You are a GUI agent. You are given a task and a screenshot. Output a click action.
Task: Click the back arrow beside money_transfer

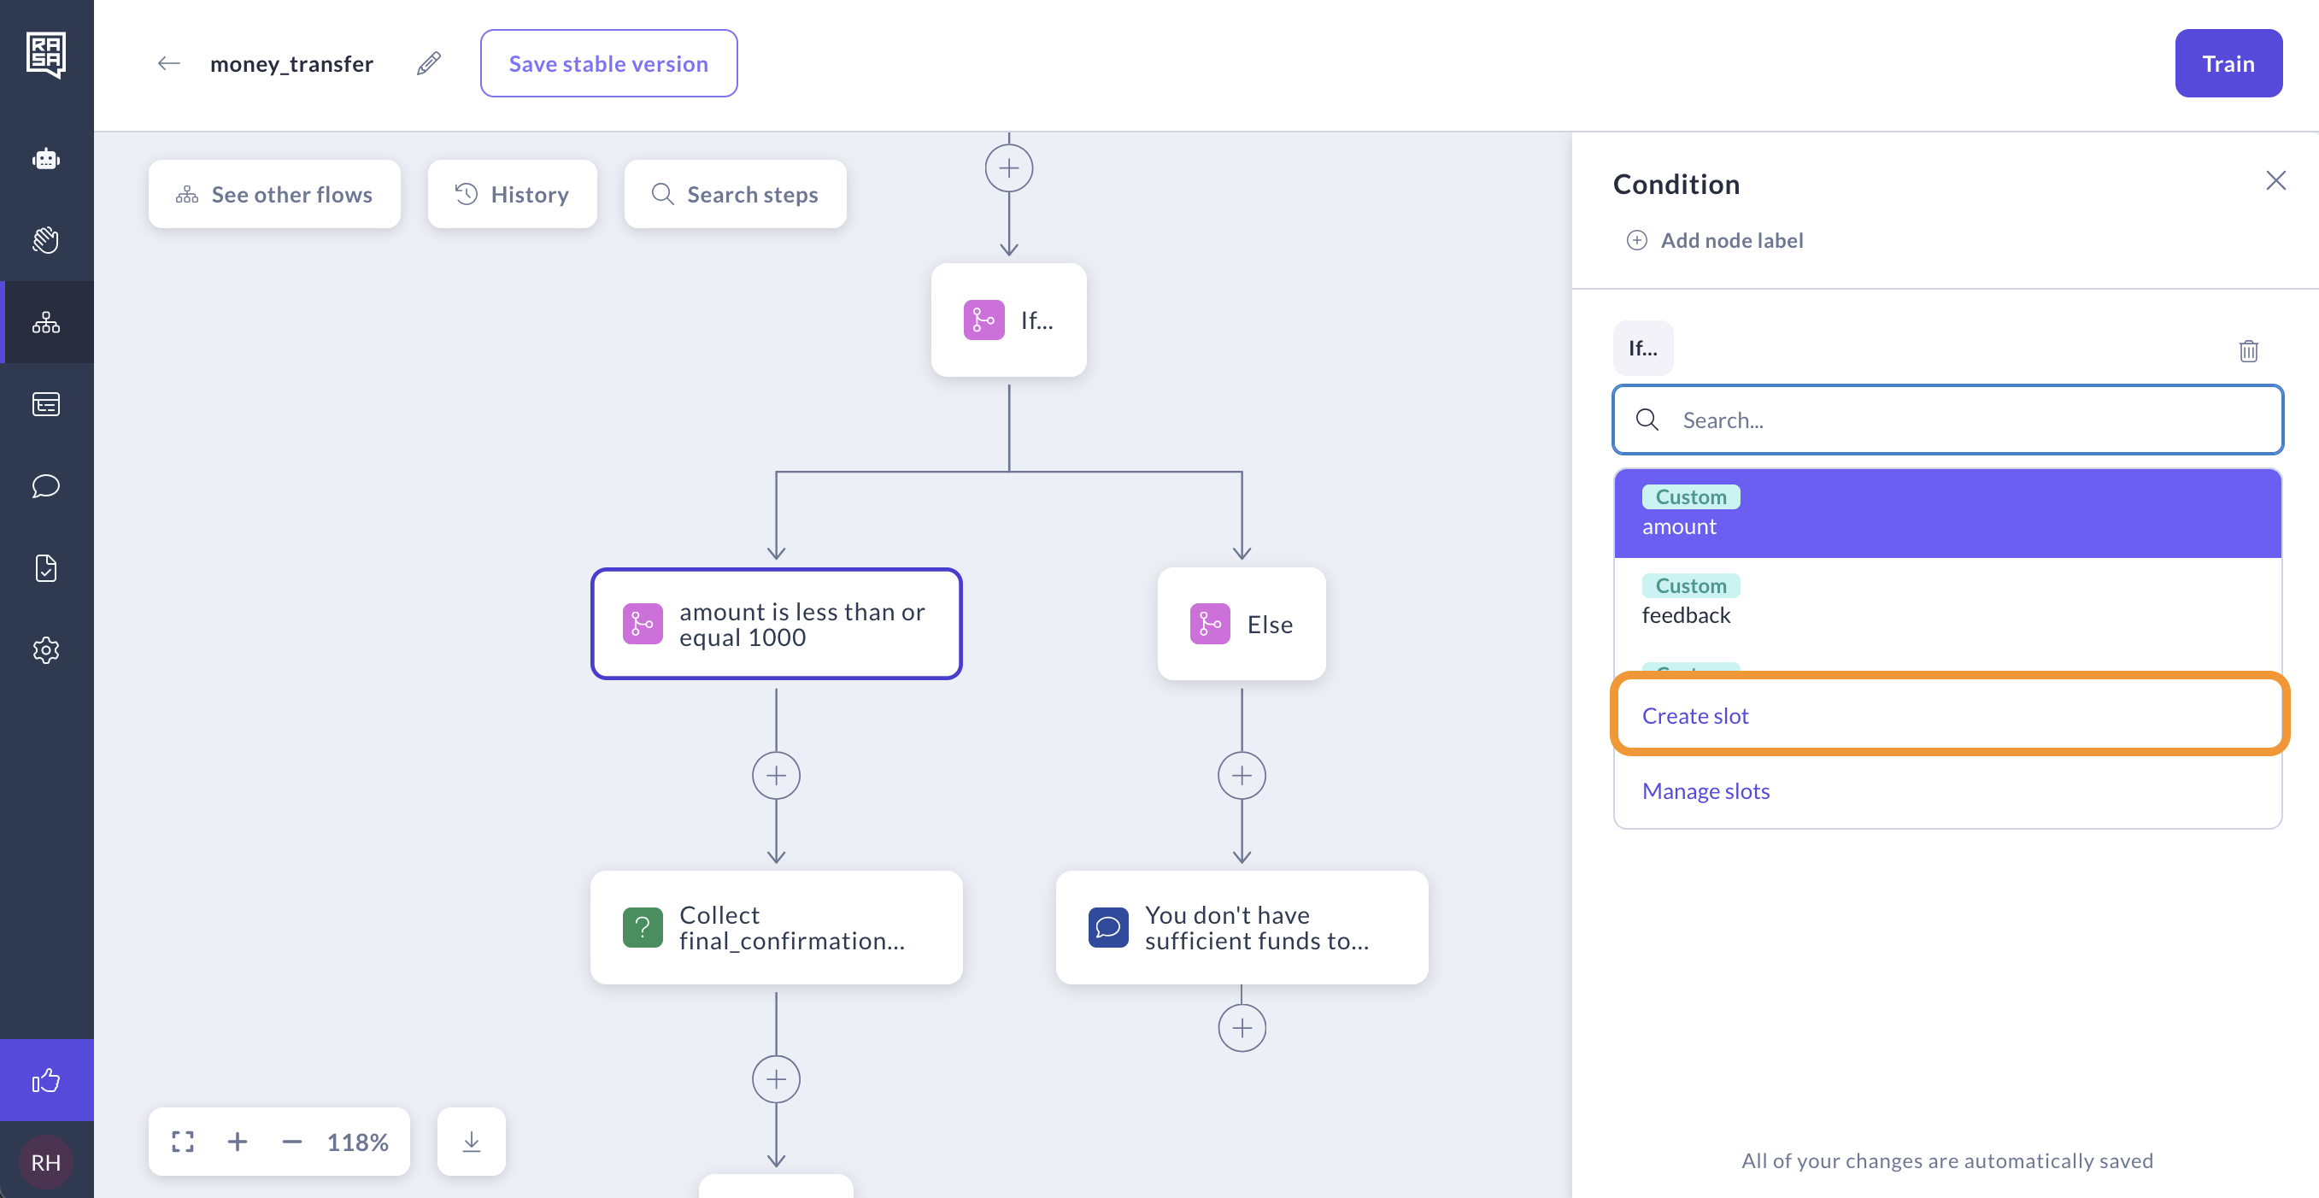tap(169, 63)
